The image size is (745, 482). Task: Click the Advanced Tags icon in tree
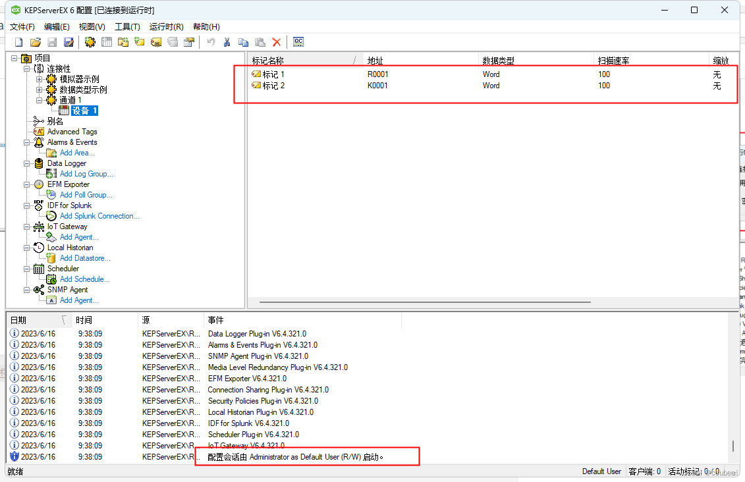tap(38, 132)
